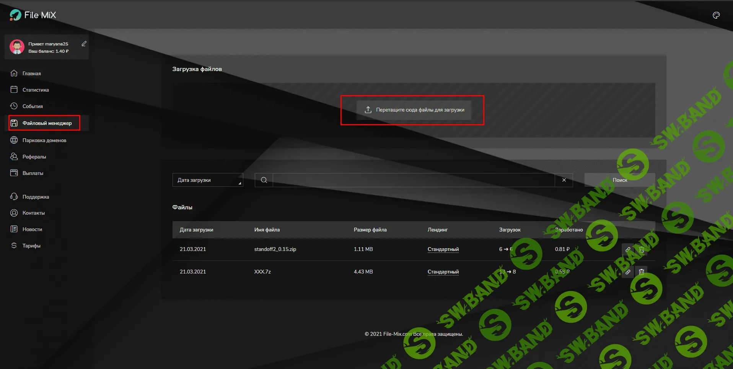The width and height of the screenshot is (733, 369).
Task: Click the pencil edit profile icon
Action: [84, 44]
